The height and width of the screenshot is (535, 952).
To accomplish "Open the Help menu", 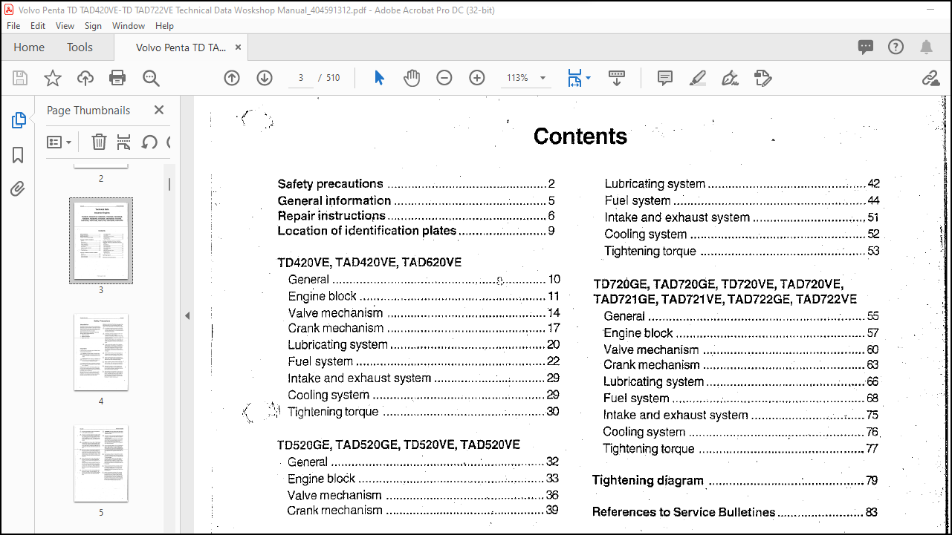I will 164,25.
